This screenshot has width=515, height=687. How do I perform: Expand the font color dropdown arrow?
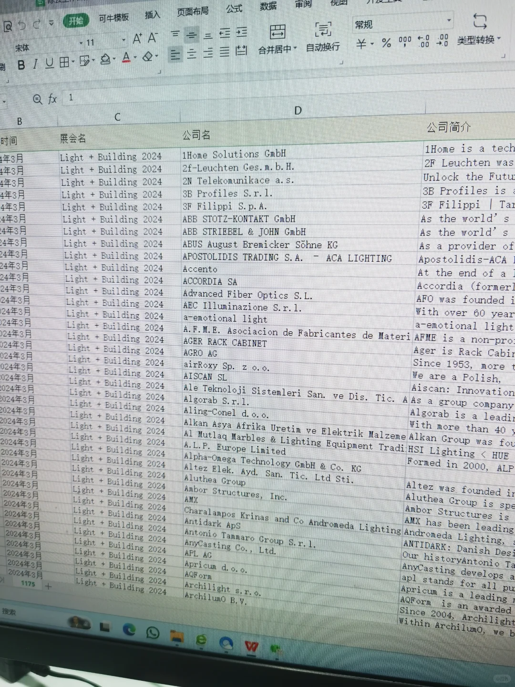pos(135,58)
